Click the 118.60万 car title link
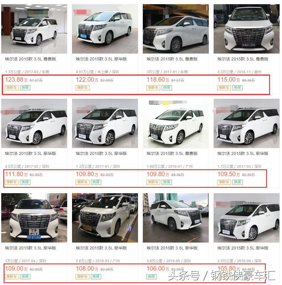The width and height of the screenshot is (282, 285). 172,59
